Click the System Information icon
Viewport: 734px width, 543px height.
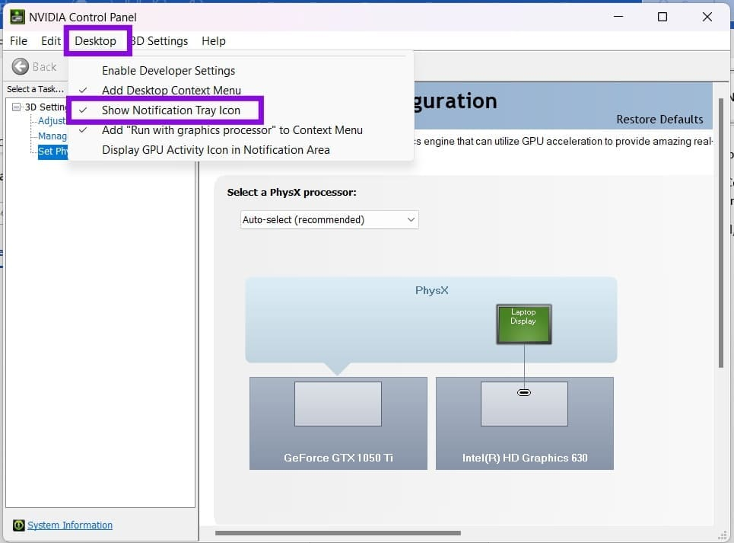coord(19,525)
